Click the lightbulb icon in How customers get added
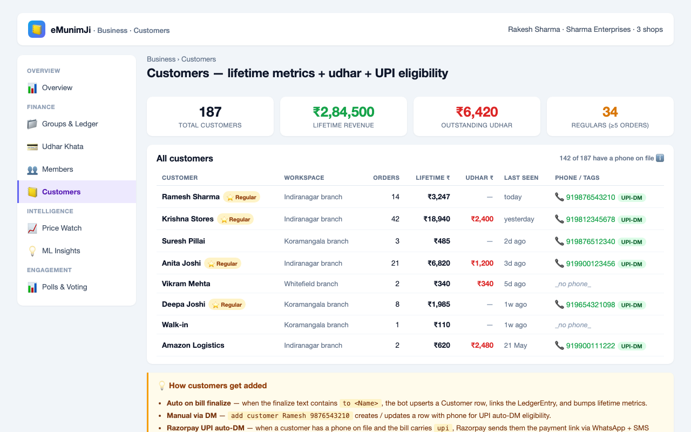Screen dimensions: 691x432 pos(161,386)
